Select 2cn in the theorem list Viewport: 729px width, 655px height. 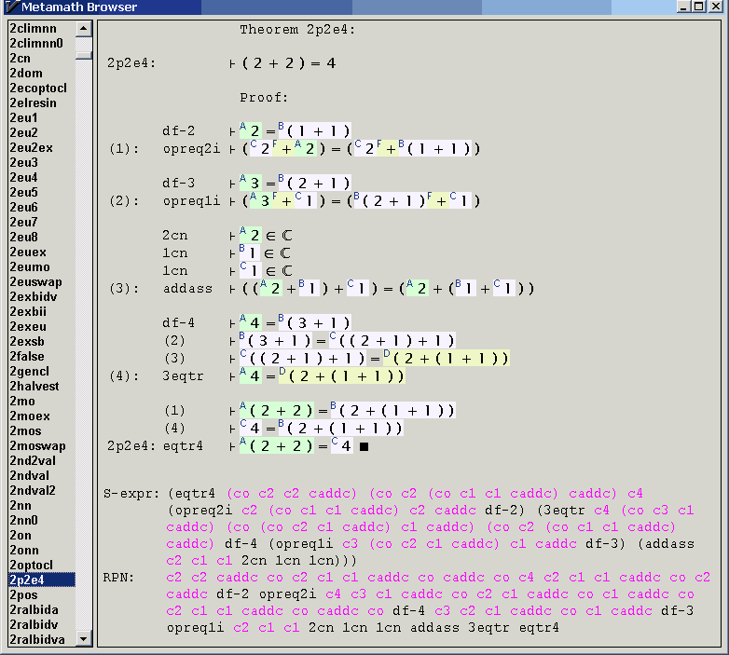(x=20, y=59)
